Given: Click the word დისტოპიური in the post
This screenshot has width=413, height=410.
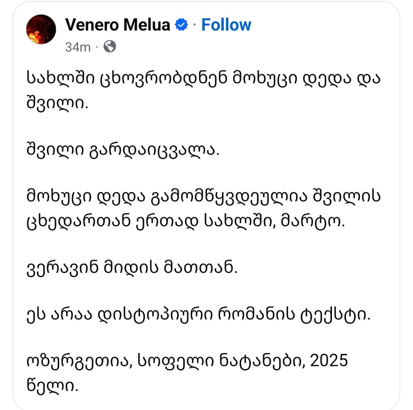Looking at the screenshot, I should [x=155, y=315].
